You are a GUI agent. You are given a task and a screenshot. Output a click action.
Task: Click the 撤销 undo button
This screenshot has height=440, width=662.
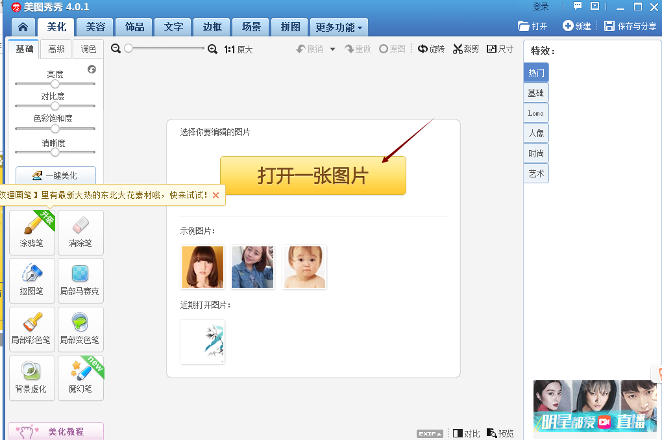pyautogui.click(x=310, y=49)
